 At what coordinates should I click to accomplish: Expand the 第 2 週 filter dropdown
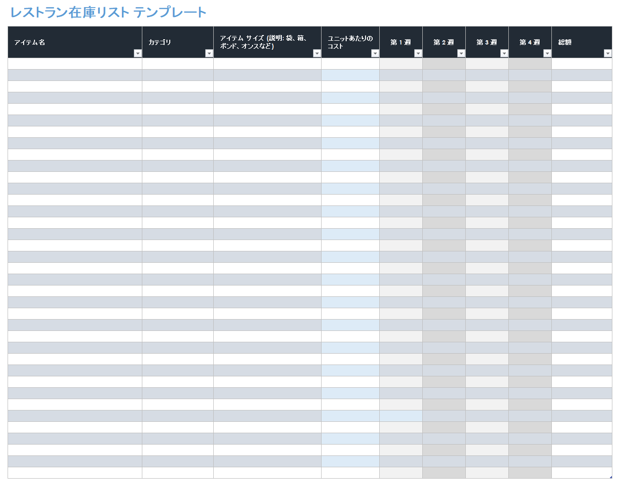tap(461, 53)
